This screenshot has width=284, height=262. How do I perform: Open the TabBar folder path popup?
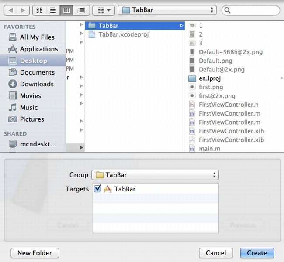(x=167, y=10)
